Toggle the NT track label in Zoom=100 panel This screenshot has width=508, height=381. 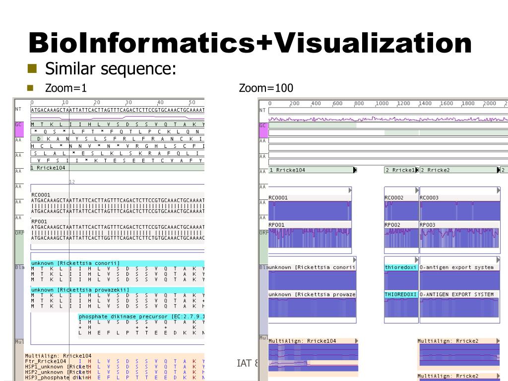pos(263,110)
